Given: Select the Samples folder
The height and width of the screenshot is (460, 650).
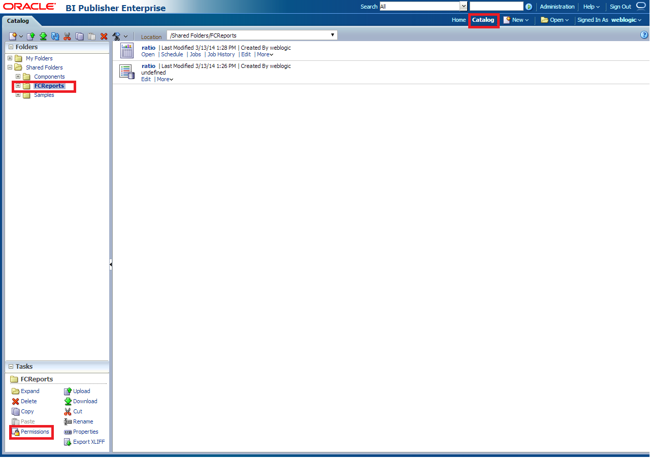Looking at the screenshot, I should (x=44, y=95).
